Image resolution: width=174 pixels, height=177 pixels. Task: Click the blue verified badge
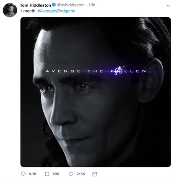(54, 5)
